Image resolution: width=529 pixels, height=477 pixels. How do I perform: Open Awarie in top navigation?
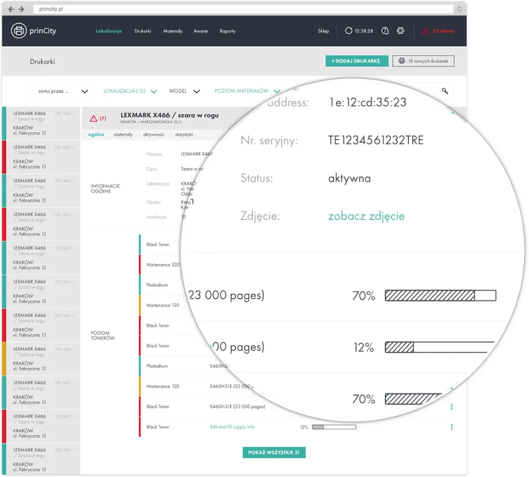pyautogui.click(x=201, y=31)
